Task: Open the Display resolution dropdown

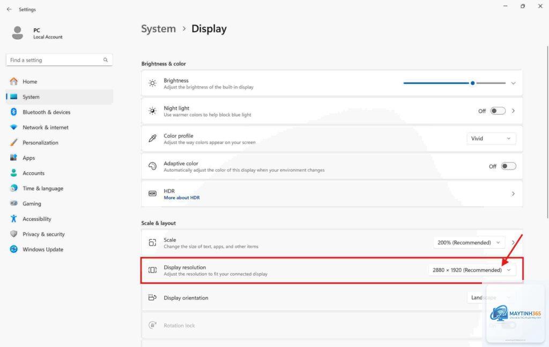Action: [472, 270]
